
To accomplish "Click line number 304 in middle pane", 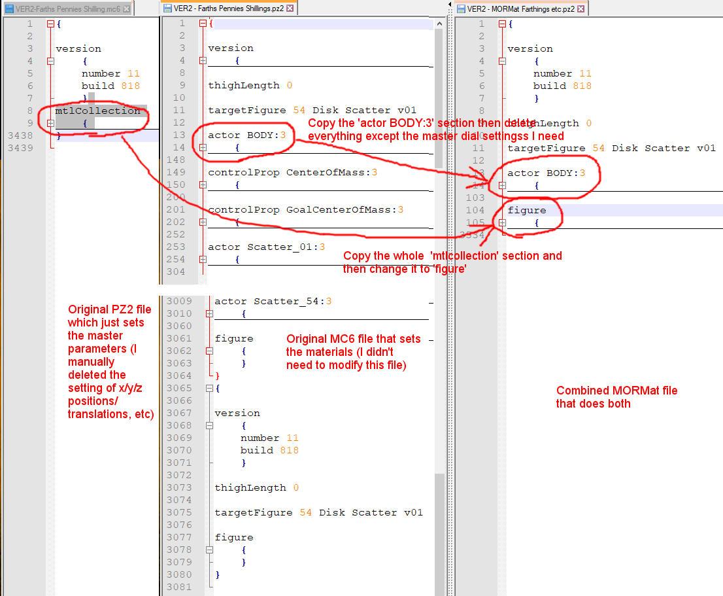I will click(176, 272).
